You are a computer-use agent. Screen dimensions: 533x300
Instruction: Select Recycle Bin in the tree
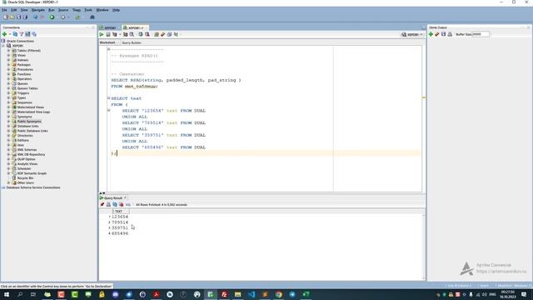click(x=25, y=178)
